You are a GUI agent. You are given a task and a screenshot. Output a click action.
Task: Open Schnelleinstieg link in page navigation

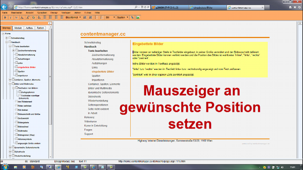tap(92, 42)
